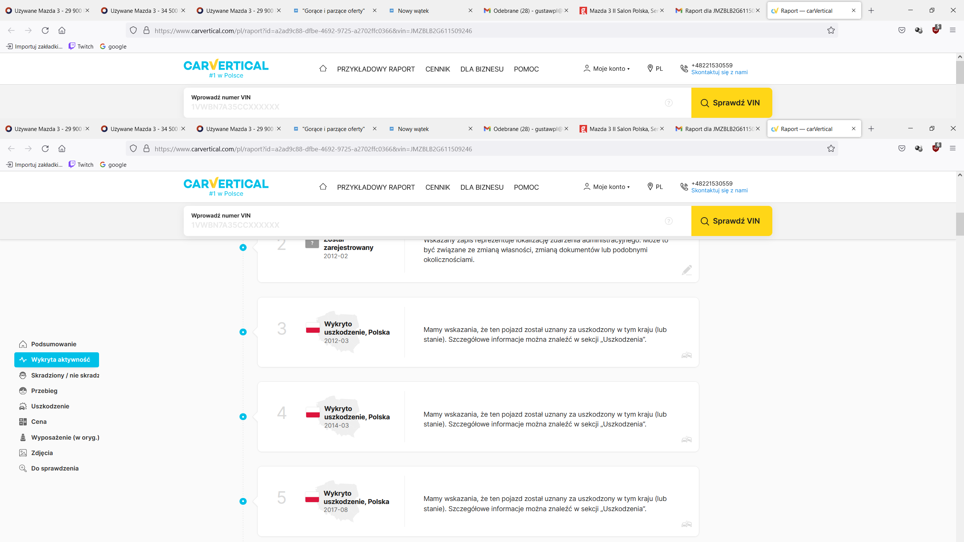Jump to the Uszkodzenie damage section
Viewport: 964px width, 542px height.
coord(50,406)
